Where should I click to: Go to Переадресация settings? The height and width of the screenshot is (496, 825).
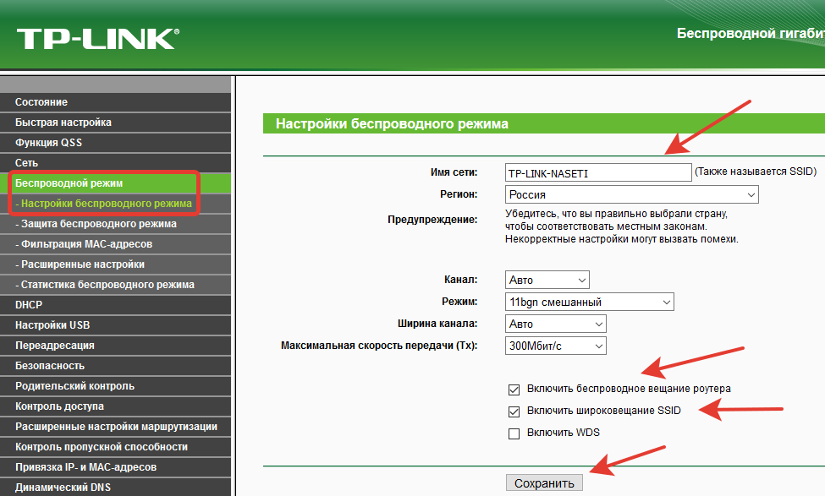tap(115, 346)
